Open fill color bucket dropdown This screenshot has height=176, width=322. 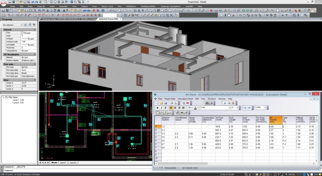click(192, 108)
